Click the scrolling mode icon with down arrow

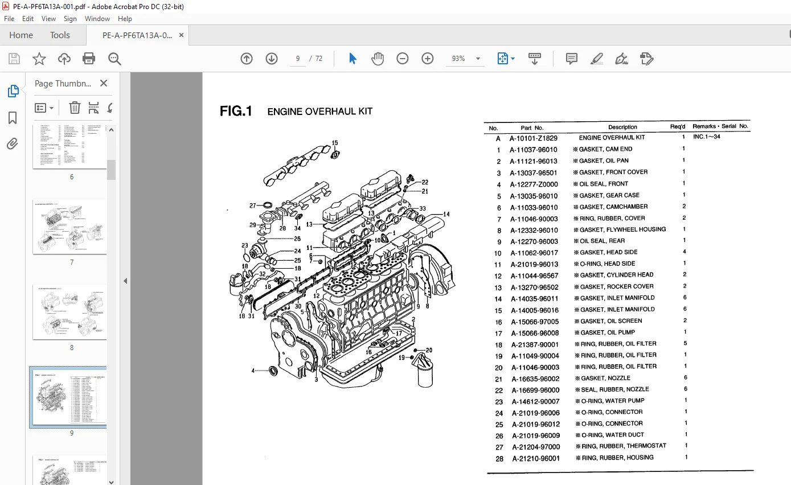click(x=535, y=59)
